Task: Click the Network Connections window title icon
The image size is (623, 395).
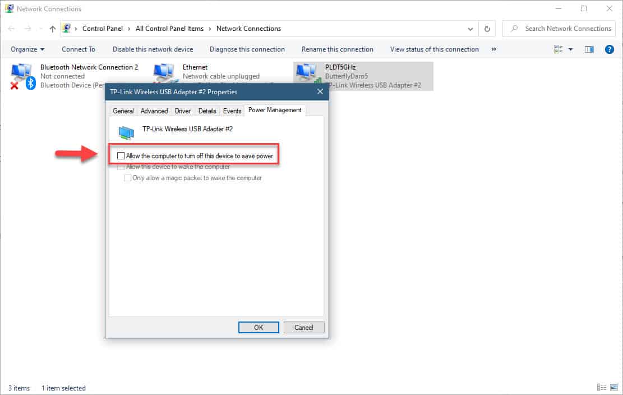Action: [9, 8]
